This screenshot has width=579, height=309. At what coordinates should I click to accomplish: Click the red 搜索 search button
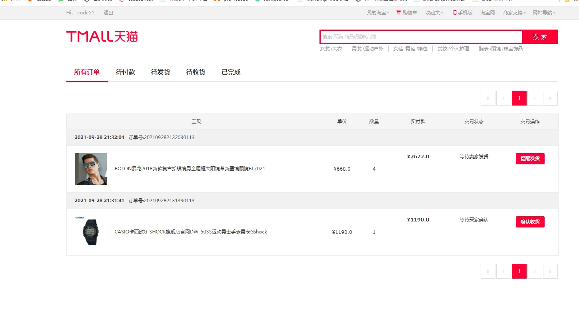tap(540, 36)
